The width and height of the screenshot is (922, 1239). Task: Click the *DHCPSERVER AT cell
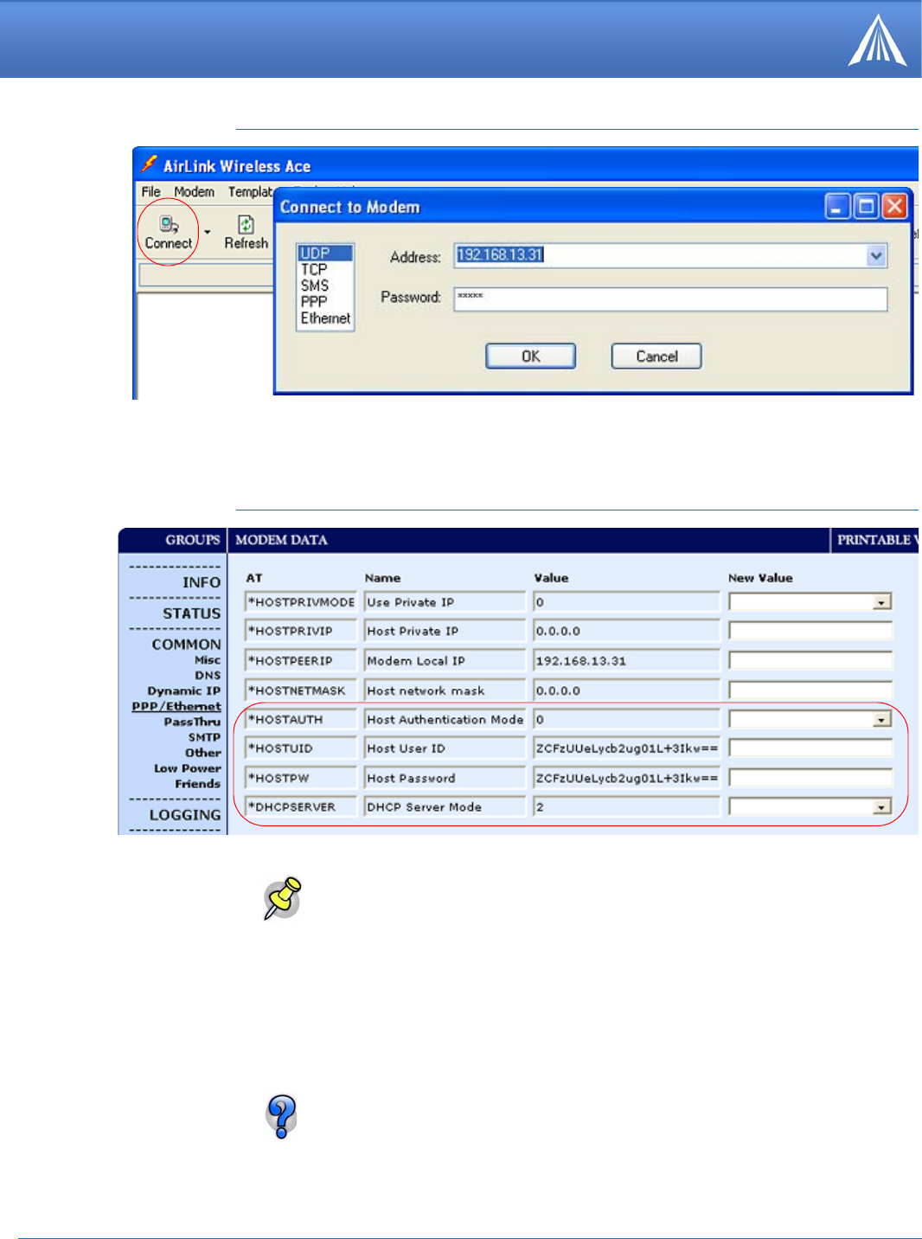[x=301, y=806]
